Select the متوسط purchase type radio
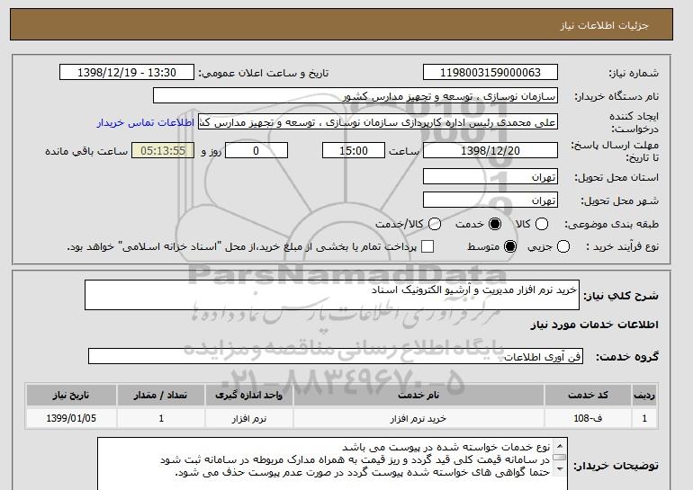Viewport: 693px width, 490px height. click(510, 246)
